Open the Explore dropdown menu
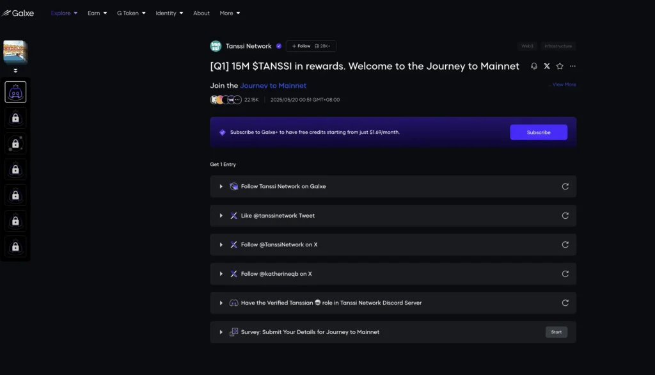Viewport: 655px width, 375px height. 64,13
